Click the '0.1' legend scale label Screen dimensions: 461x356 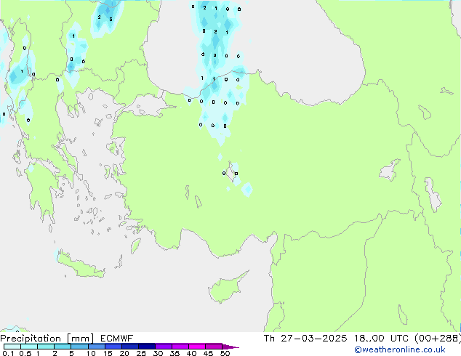(8, 353)
